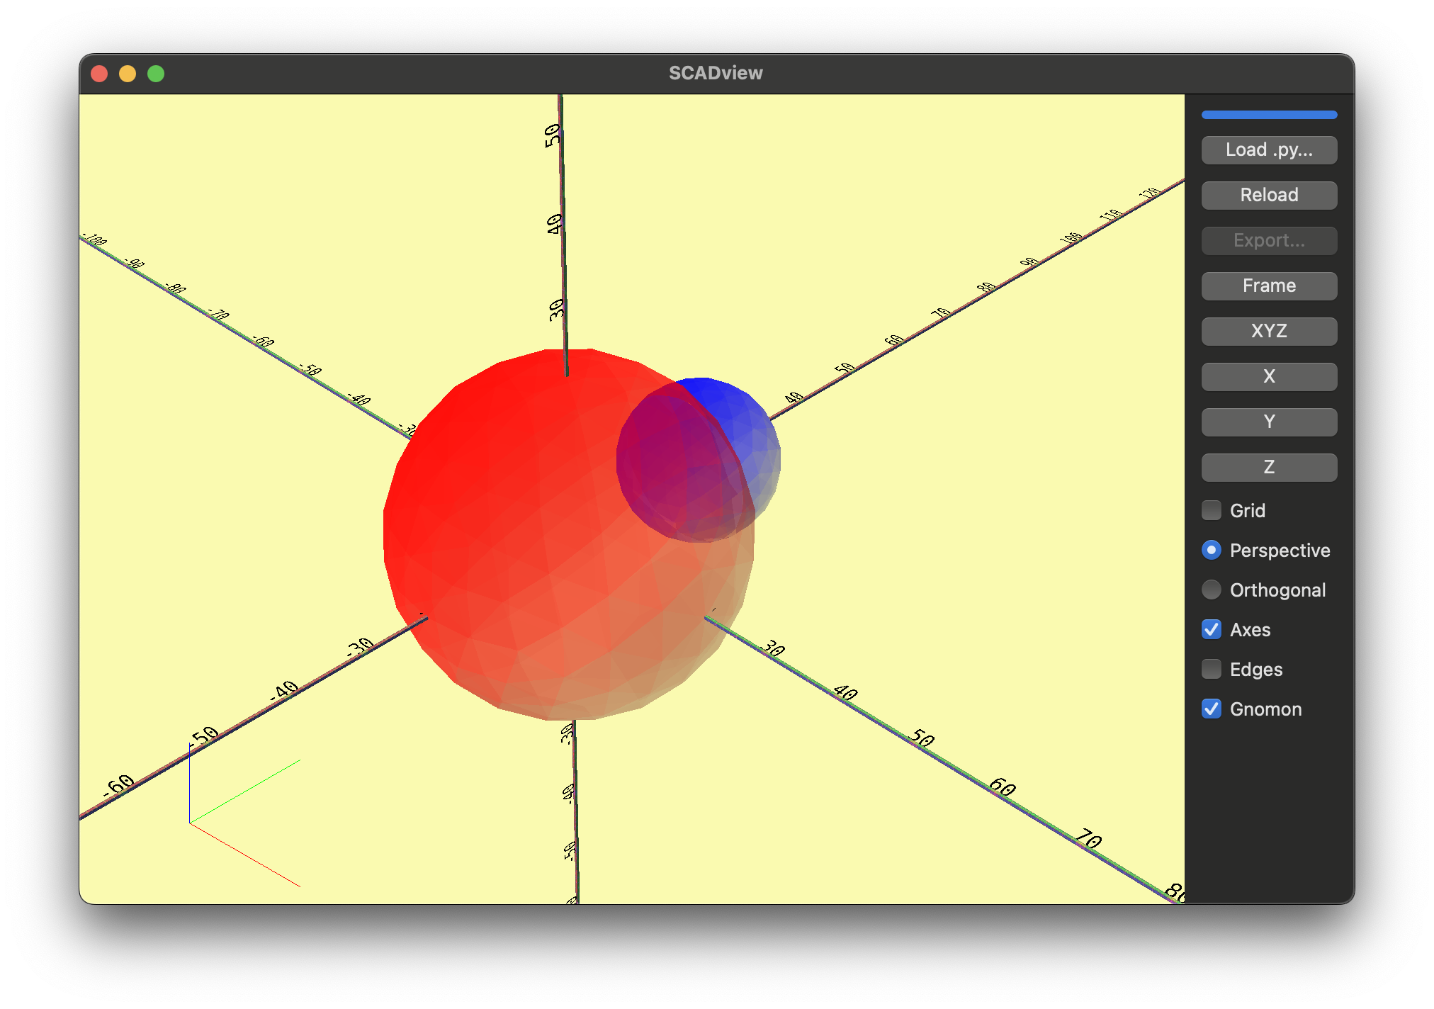Click the yellow minimize window button

tap(128, 74)
